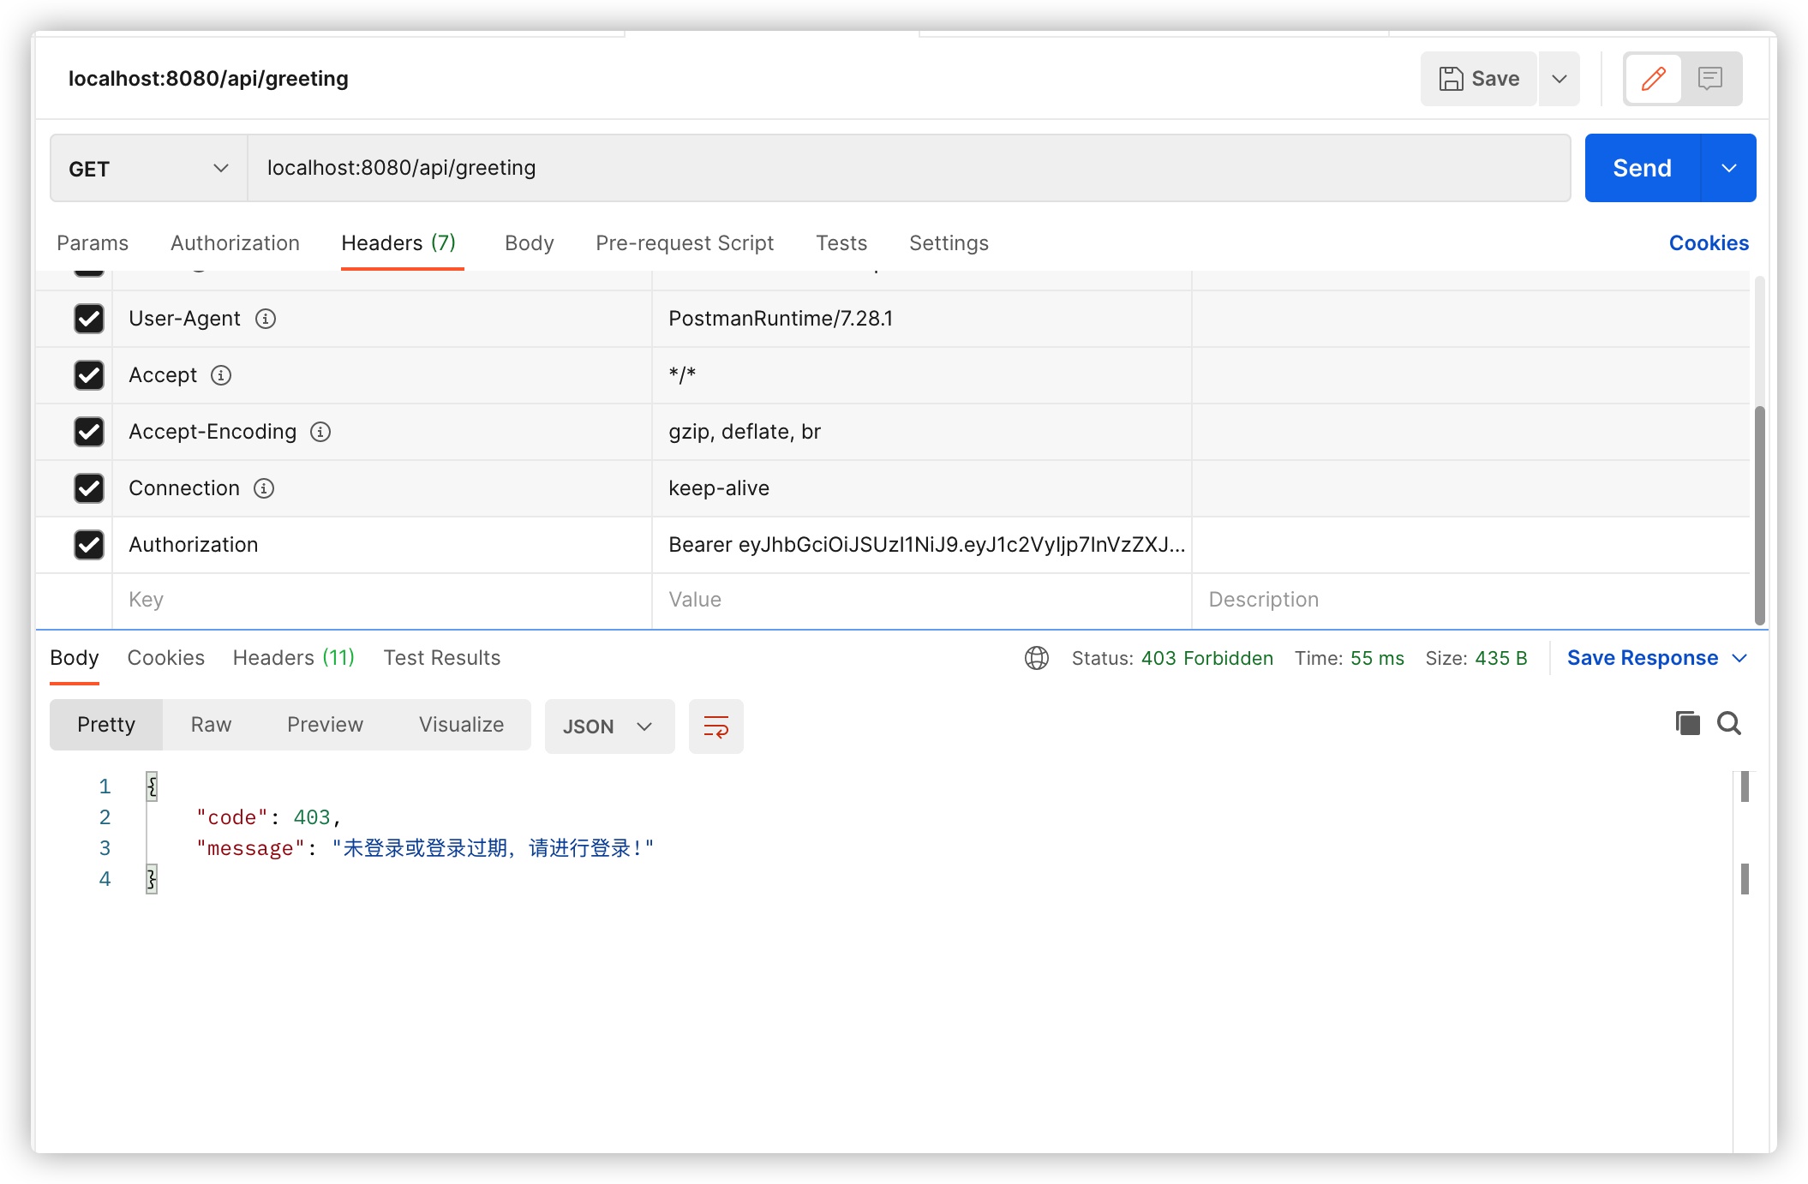Viewport: 1808px width, 1184px height.
Task: Open the response Headers (11) tab
Action: coord(293,658)
